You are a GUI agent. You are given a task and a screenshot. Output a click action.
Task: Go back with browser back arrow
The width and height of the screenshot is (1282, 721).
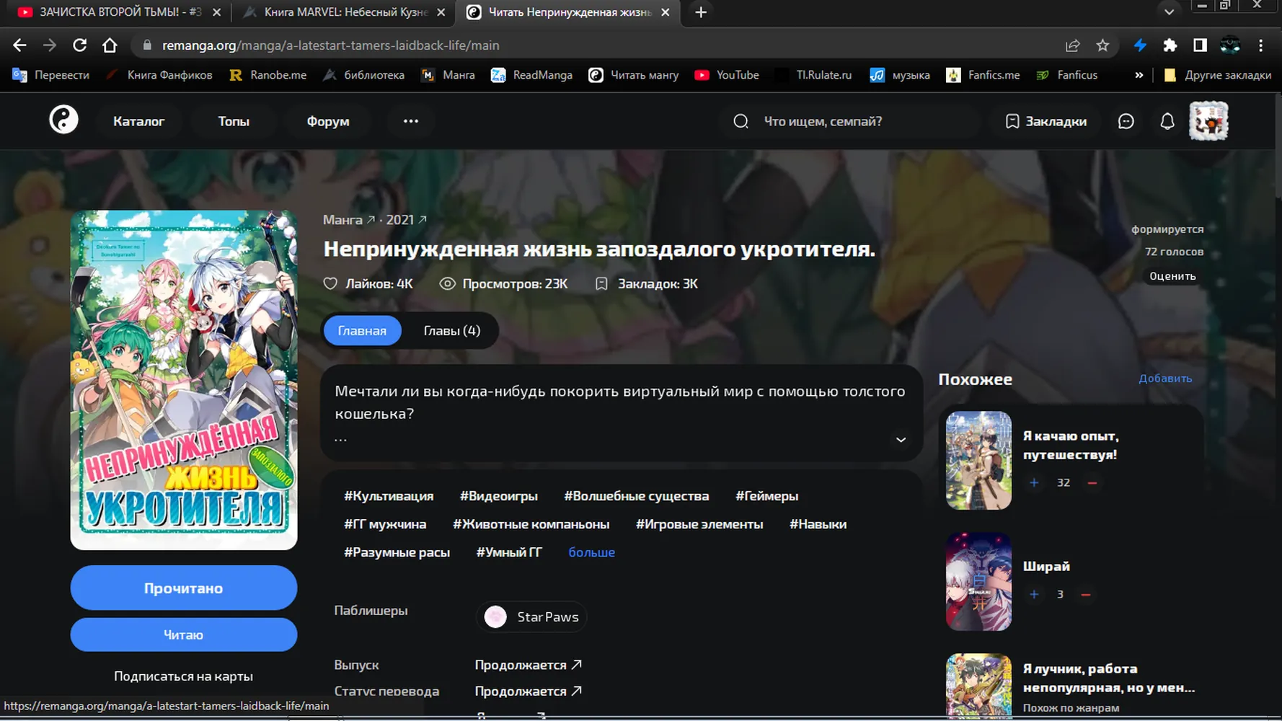coord(19,45)
